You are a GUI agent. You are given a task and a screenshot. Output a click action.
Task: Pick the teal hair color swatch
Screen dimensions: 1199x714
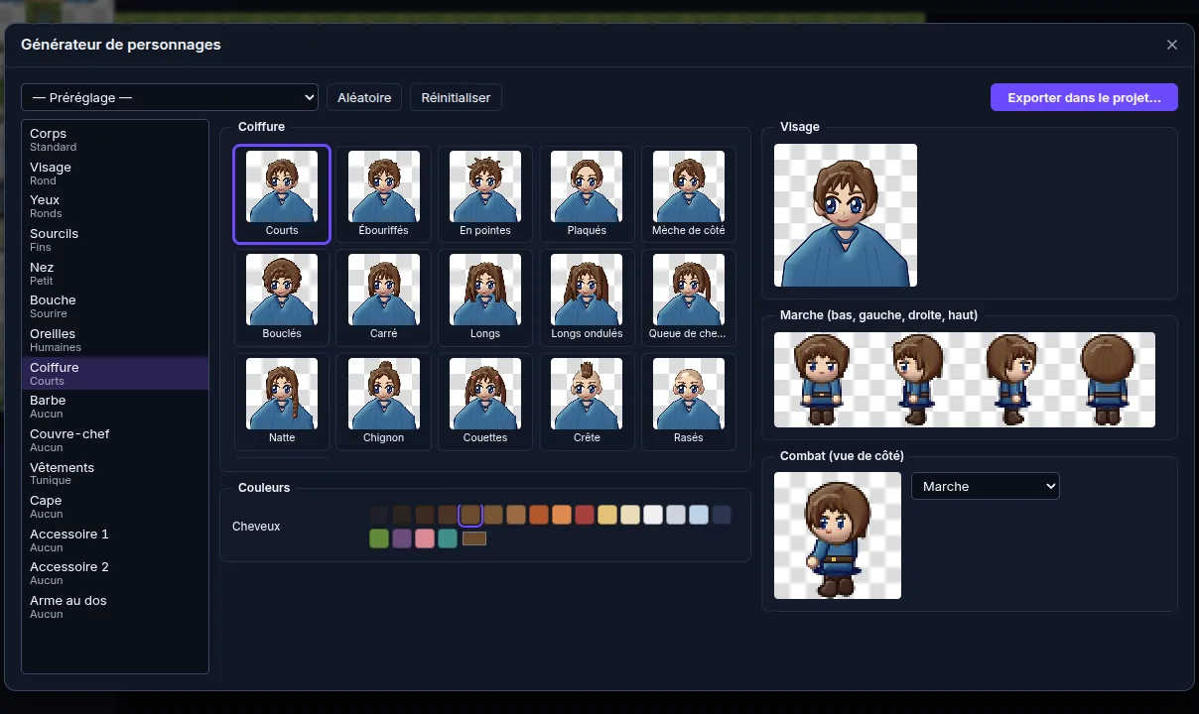coord(448,538)
